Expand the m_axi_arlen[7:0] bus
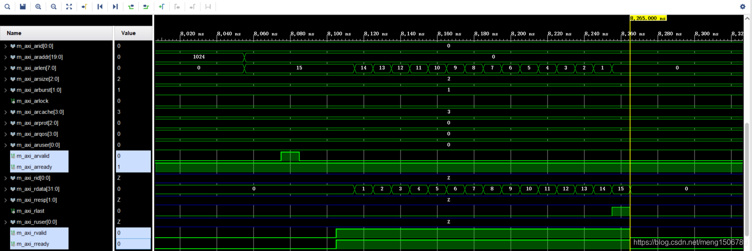This screenshot has width=752, height=251. pos(6,68)
